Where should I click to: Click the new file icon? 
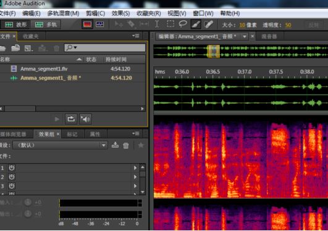pyautogui.click(x=28, y=49)
